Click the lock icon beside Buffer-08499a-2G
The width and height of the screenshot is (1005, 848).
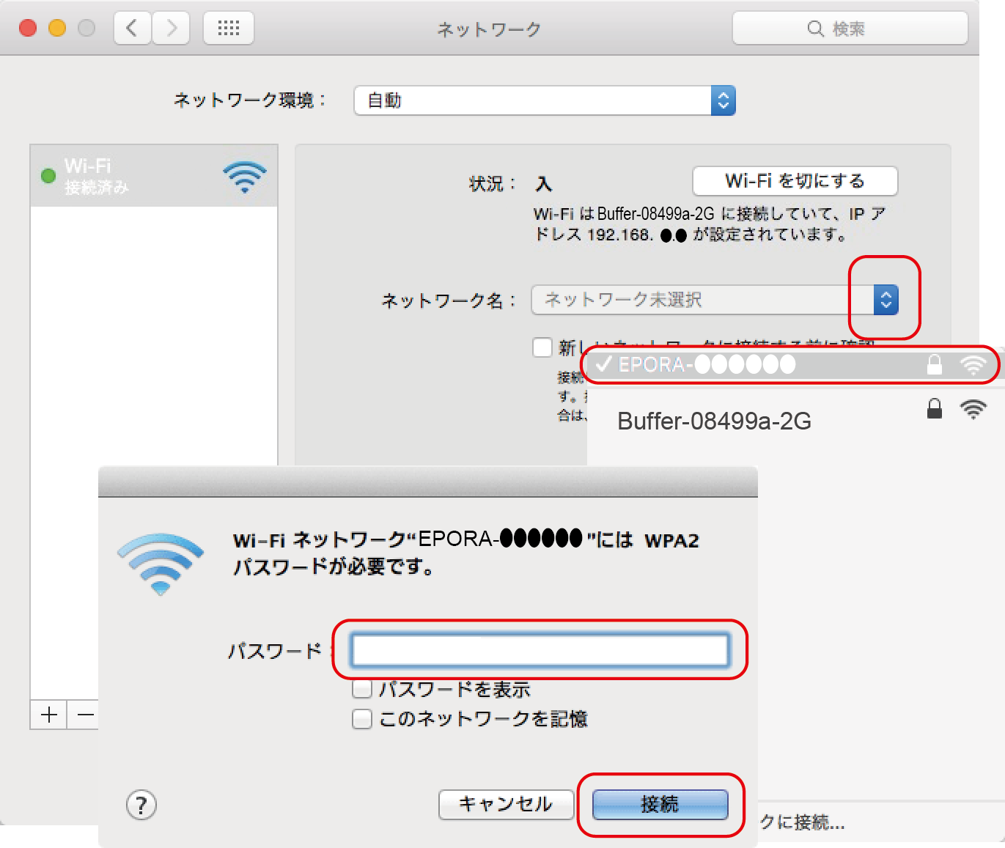pyautogui.click(x=935, y=408)
